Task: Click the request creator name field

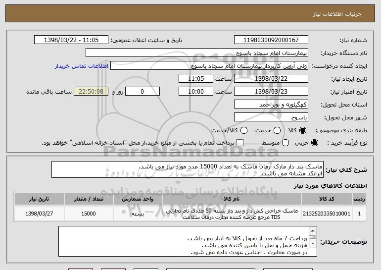Action: coord(209,66)
